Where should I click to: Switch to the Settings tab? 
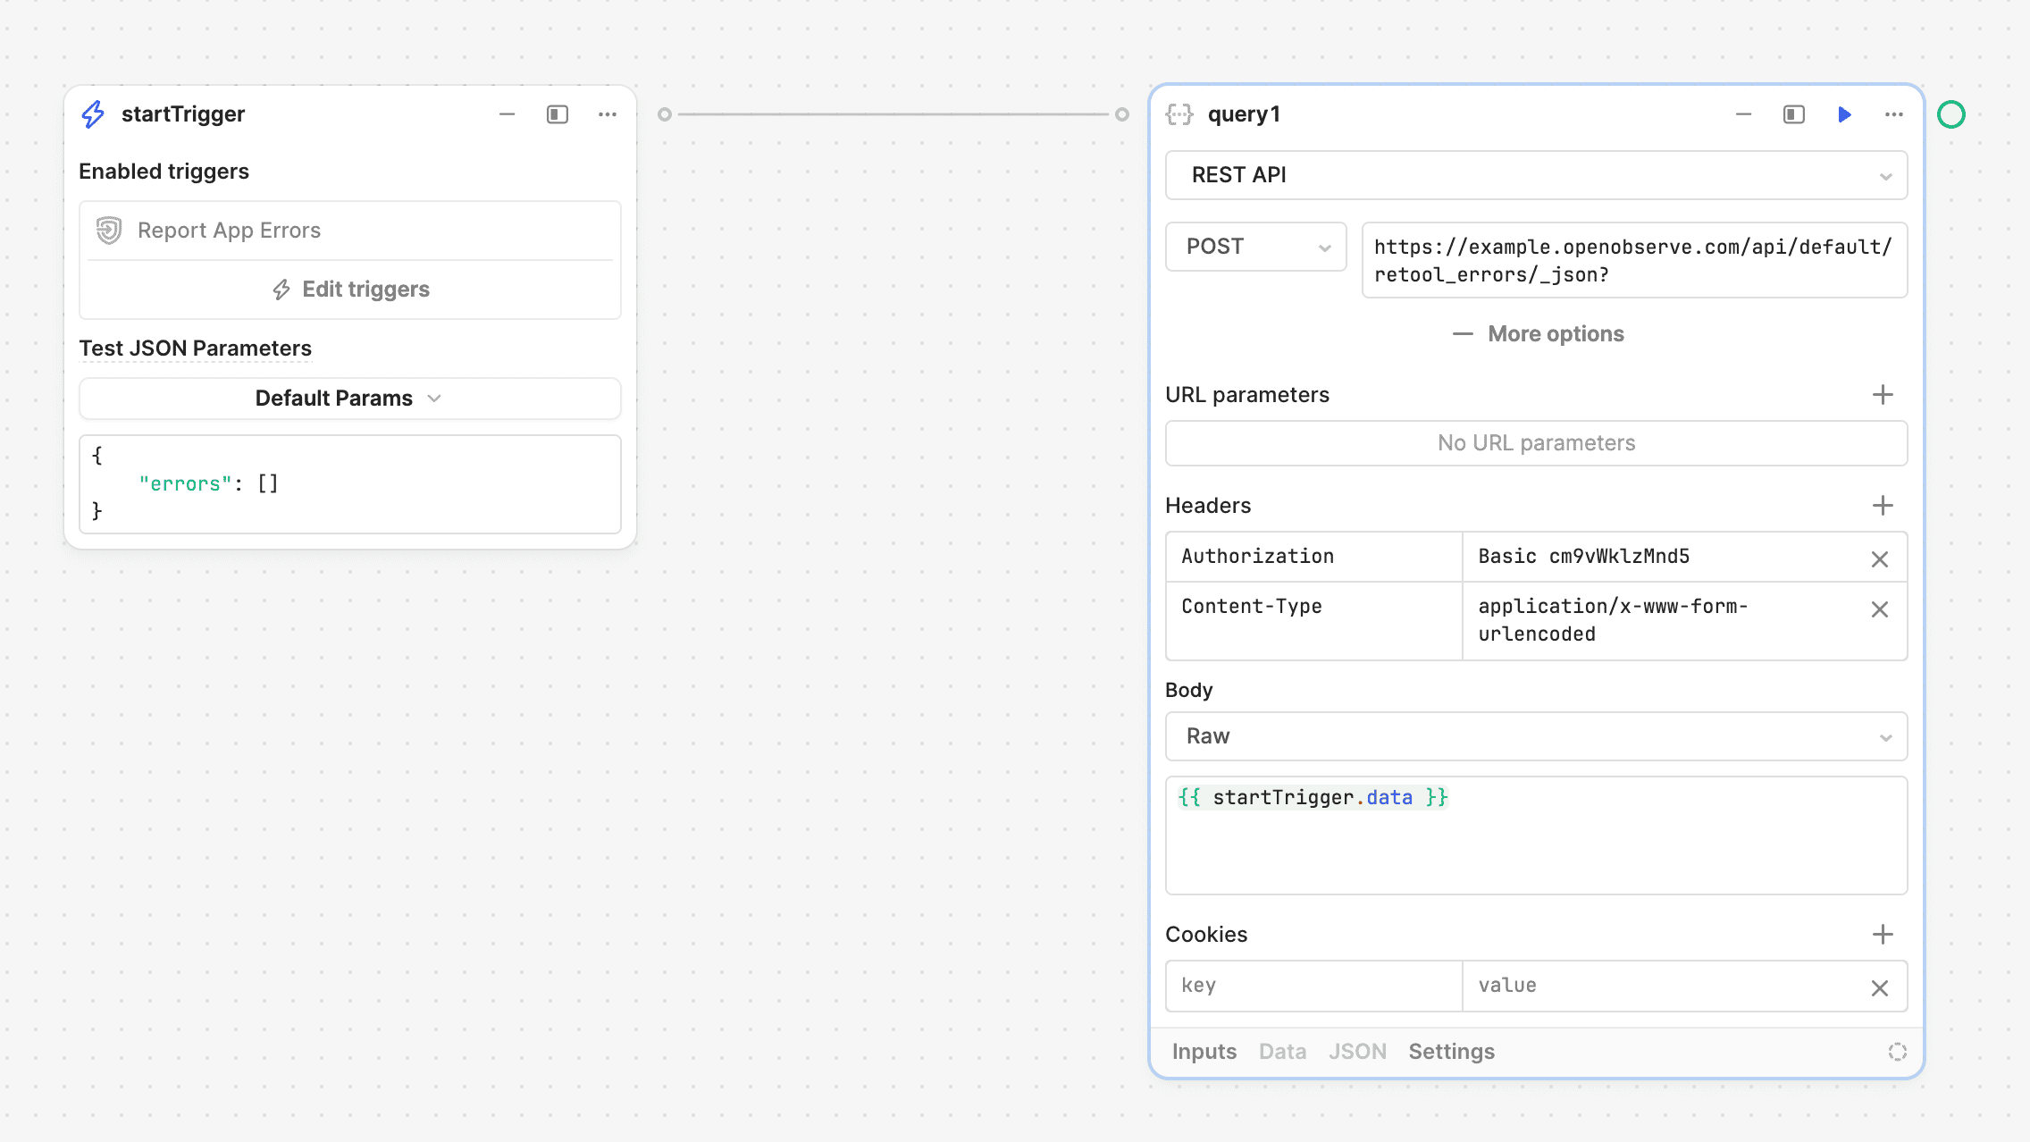(x=1452, y=1051)
